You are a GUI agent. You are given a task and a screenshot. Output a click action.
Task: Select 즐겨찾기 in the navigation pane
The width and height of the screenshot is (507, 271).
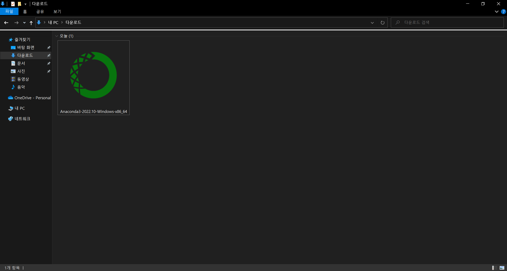click(22, 40)
